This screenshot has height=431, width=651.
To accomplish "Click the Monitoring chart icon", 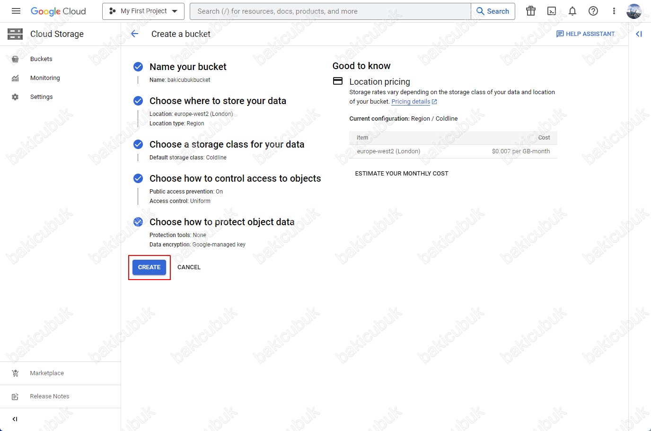I will click(15, 78).
